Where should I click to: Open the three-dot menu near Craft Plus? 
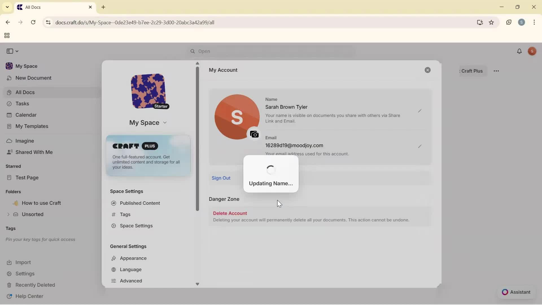pos(497,71)
